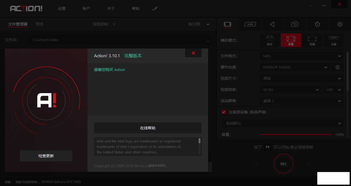Screen dimensions: 351x186
Task: Open the VFR dropdown
Action: 333,90
